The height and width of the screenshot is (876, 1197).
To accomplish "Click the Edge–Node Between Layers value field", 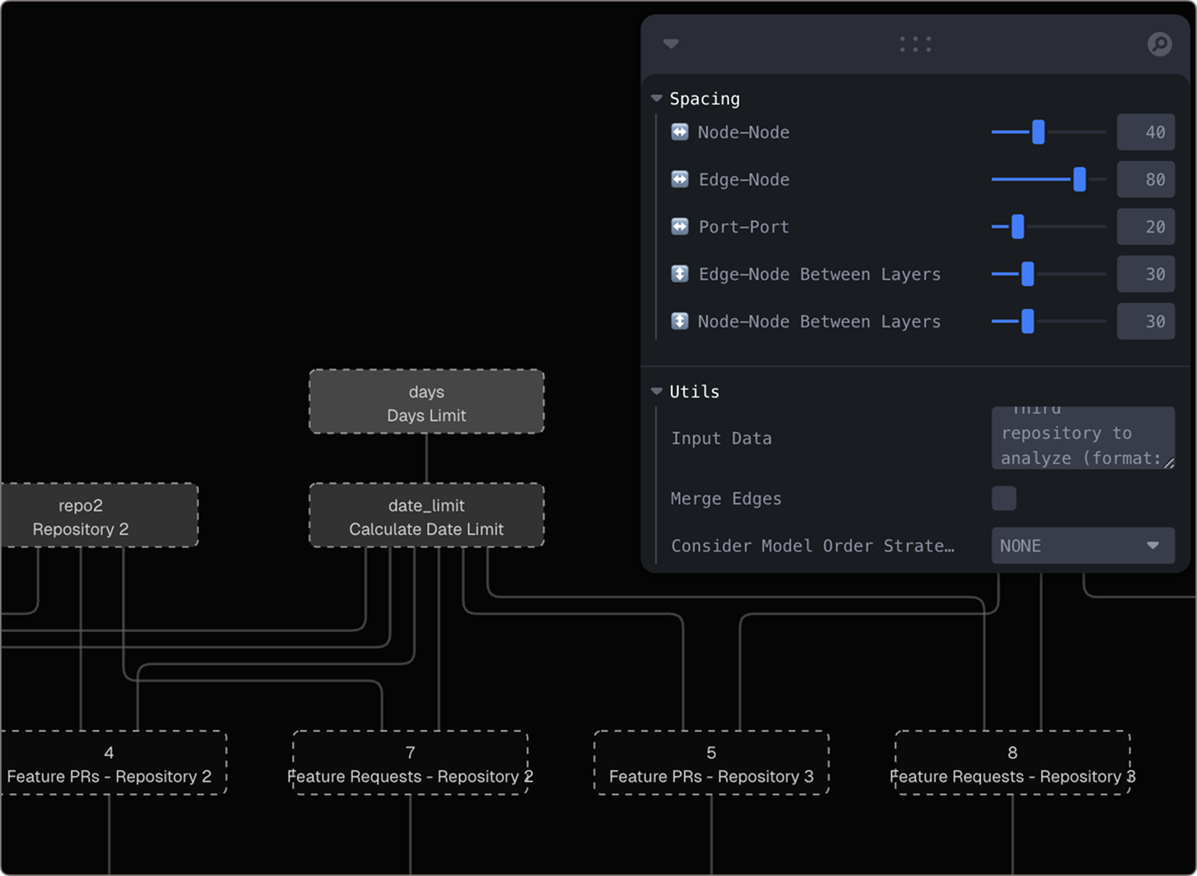I will (1146, 274).
